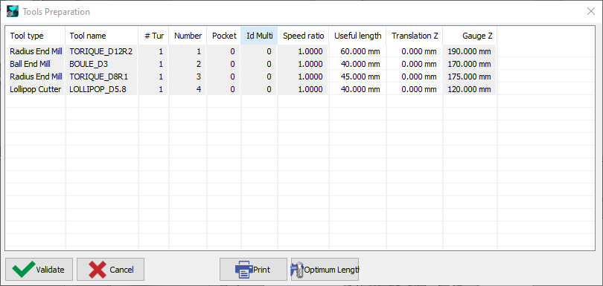The height and width of the screenshot is (286, 603).
Task: Select the TORIQUE_D12R2 tool row
Action: pyautogui.click(x=251, y=51)
